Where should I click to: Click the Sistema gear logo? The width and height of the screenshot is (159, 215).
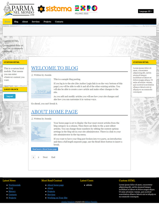[55, 9]
